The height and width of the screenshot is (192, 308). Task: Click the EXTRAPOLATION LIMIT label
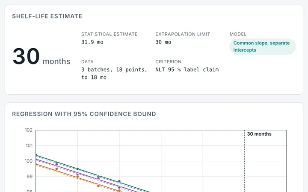pyautogui.click(x=183, y=34)
